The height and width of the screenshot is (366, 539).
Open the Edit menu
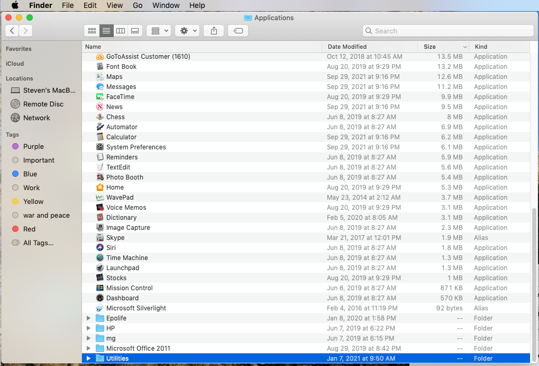(x=90, y=5)
